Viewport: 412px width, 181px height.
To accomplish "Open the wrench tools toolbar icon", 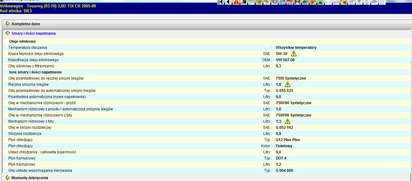I will (251, 2).
